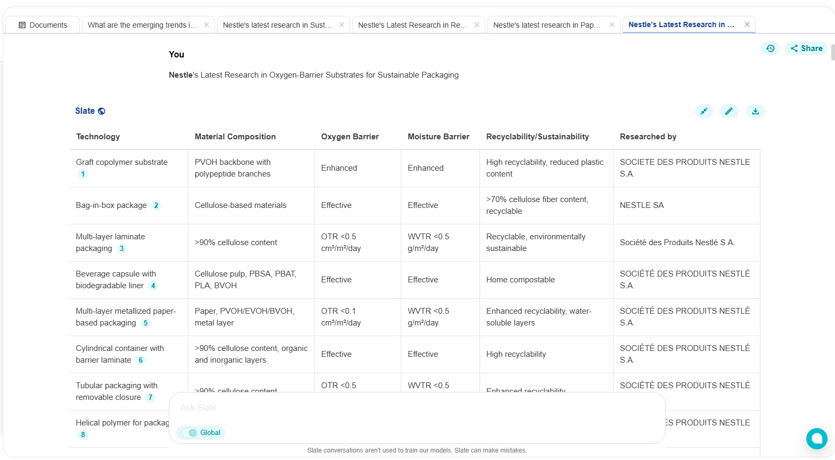Click the vertical scrollbar on the right
The width and height of the screenshot is (835, 460).
832,53
